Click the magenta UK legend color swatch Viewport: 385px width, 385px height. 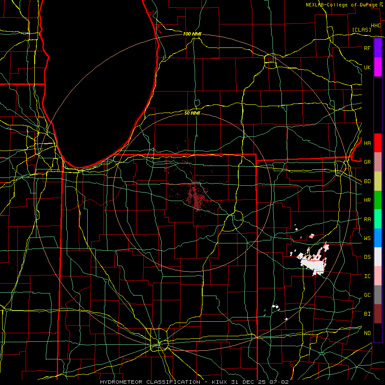[378, 67]
